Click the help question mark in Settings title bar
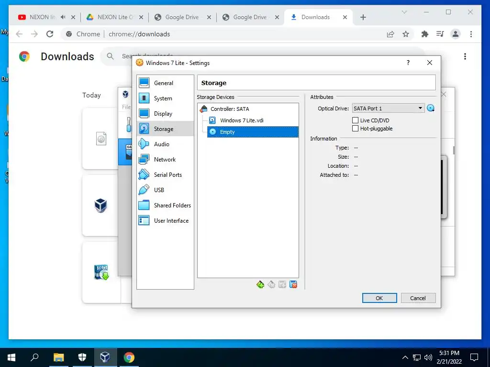This screenshot has height=367, width=490. point(408,63)
